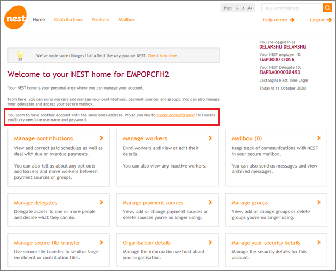336x271 pixels.
Task: Open the Manage workers heading link
Action: pos(145,139)
